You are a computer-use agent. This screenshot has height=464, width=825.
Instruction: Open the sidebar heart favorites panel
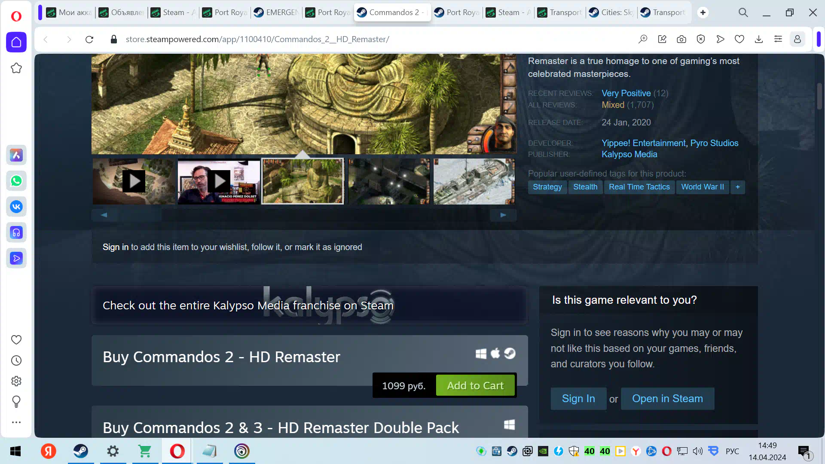[16, 340]
